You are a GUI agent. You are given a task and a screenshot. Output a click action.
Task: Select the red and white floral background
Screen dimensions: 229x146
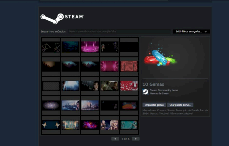[x=129, y=86]
